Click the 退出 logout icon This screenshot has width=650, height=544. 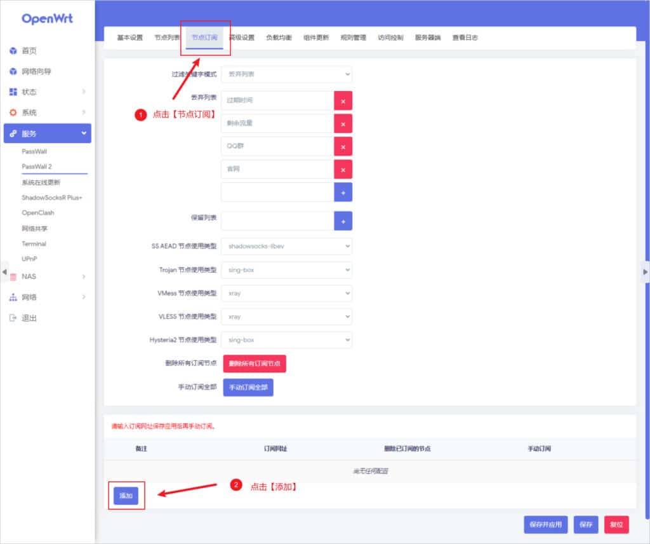pyautogui.click(x=13, y=318)
